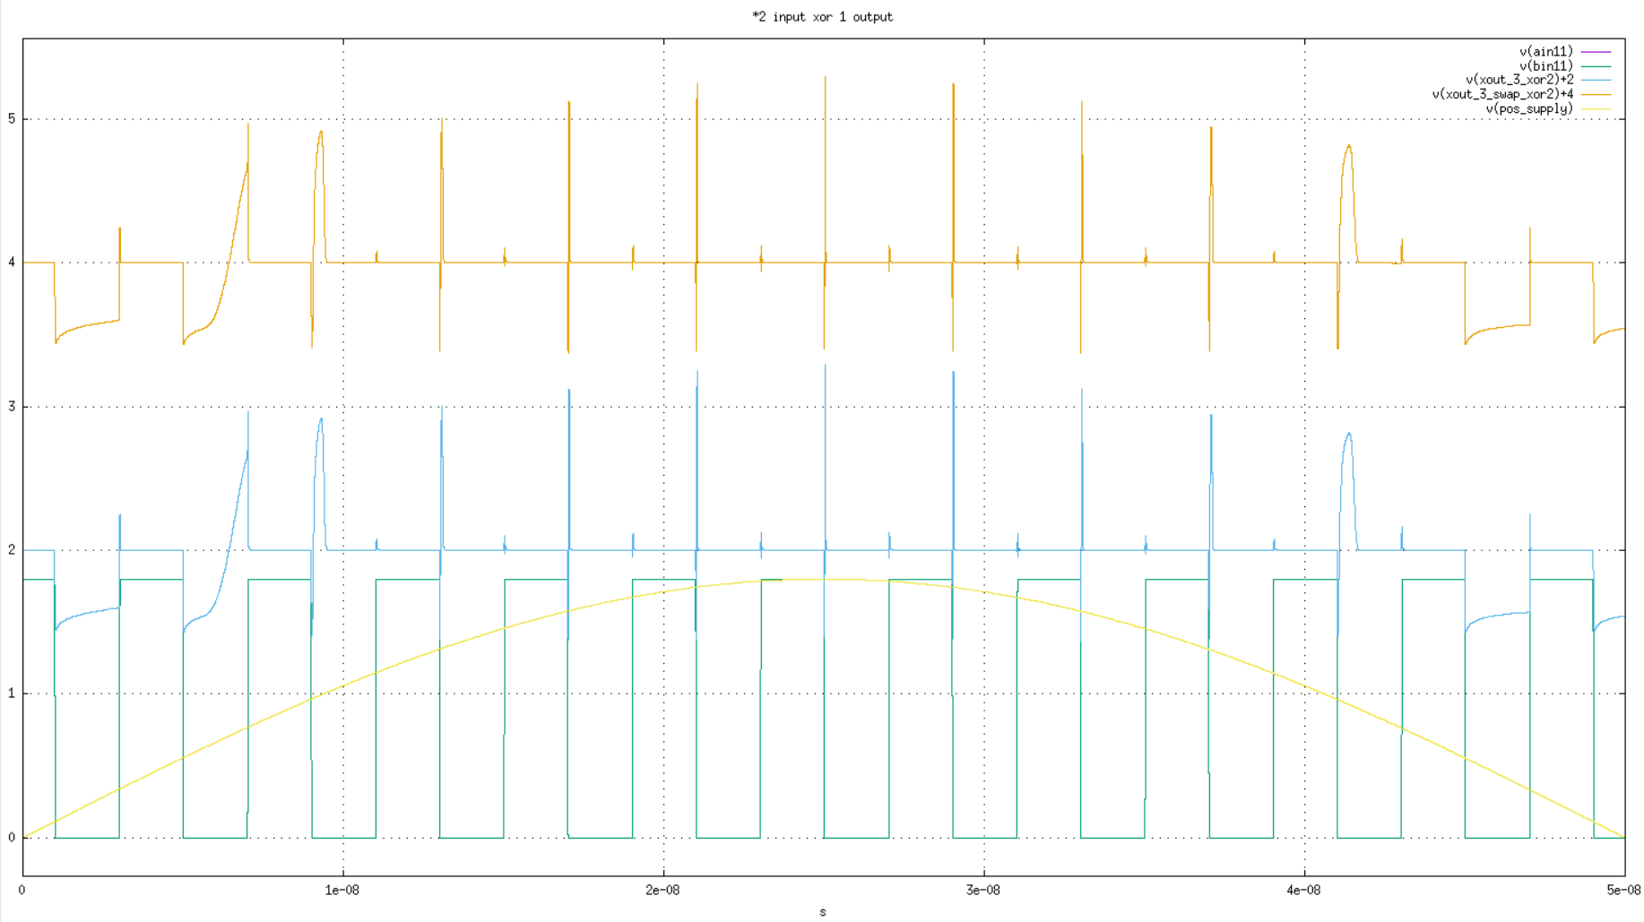Click y-axis tick label 3
Viewport: 1644px width, 922px height.
12,407
